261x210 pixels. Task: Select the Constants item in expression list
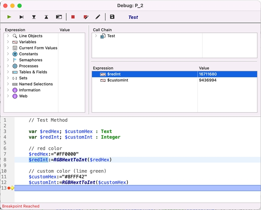tap(29, 54)
